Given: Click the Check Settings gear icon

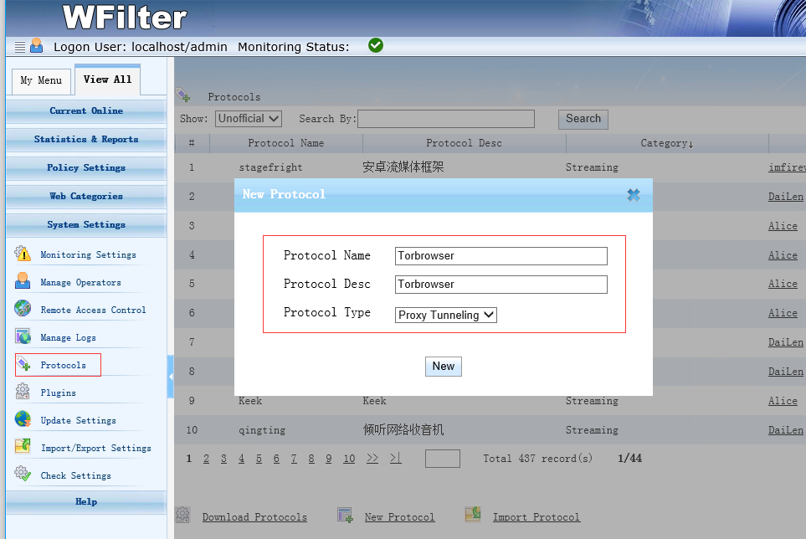Looking at the screenshot, I should click(x=23, y=474).
